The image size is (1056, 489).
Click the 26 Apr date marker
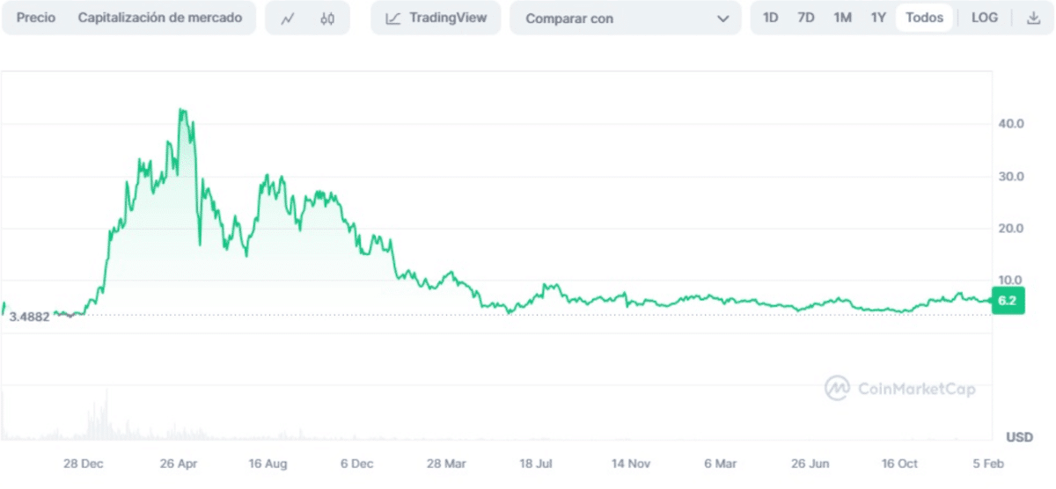pyautogui.click(x=179, y=463)
